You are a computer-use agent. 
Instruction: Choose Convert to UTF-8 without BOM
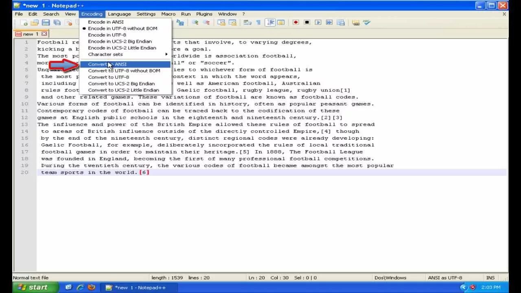tap(125, 71)
